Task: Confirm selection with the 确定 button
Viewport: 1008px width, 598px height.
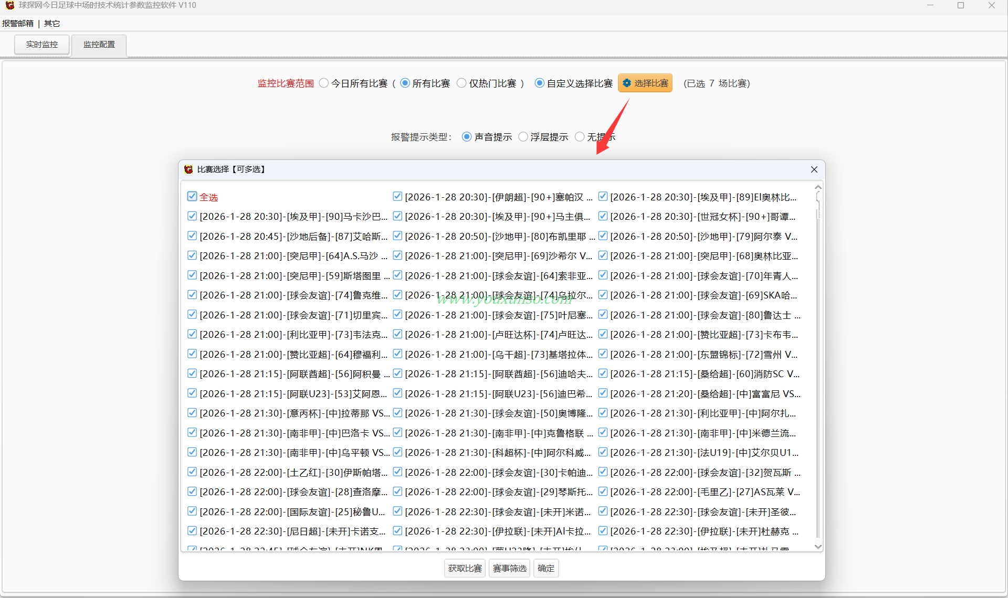Action: [x=546, y=568]
